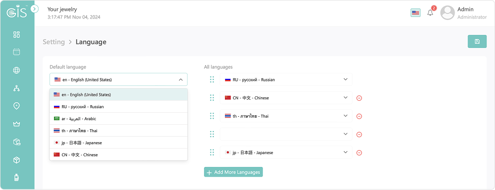Click drag handle of the Thai row
This screenshot has height=190, width=495.
[212, 116]
